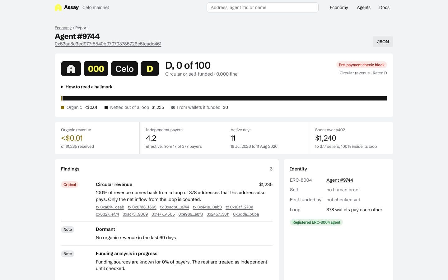Open Agent #9744 ERC-8004 identity link
This screenshot has width=448, height=280.
pyautogui.click(x=340, y=180)
